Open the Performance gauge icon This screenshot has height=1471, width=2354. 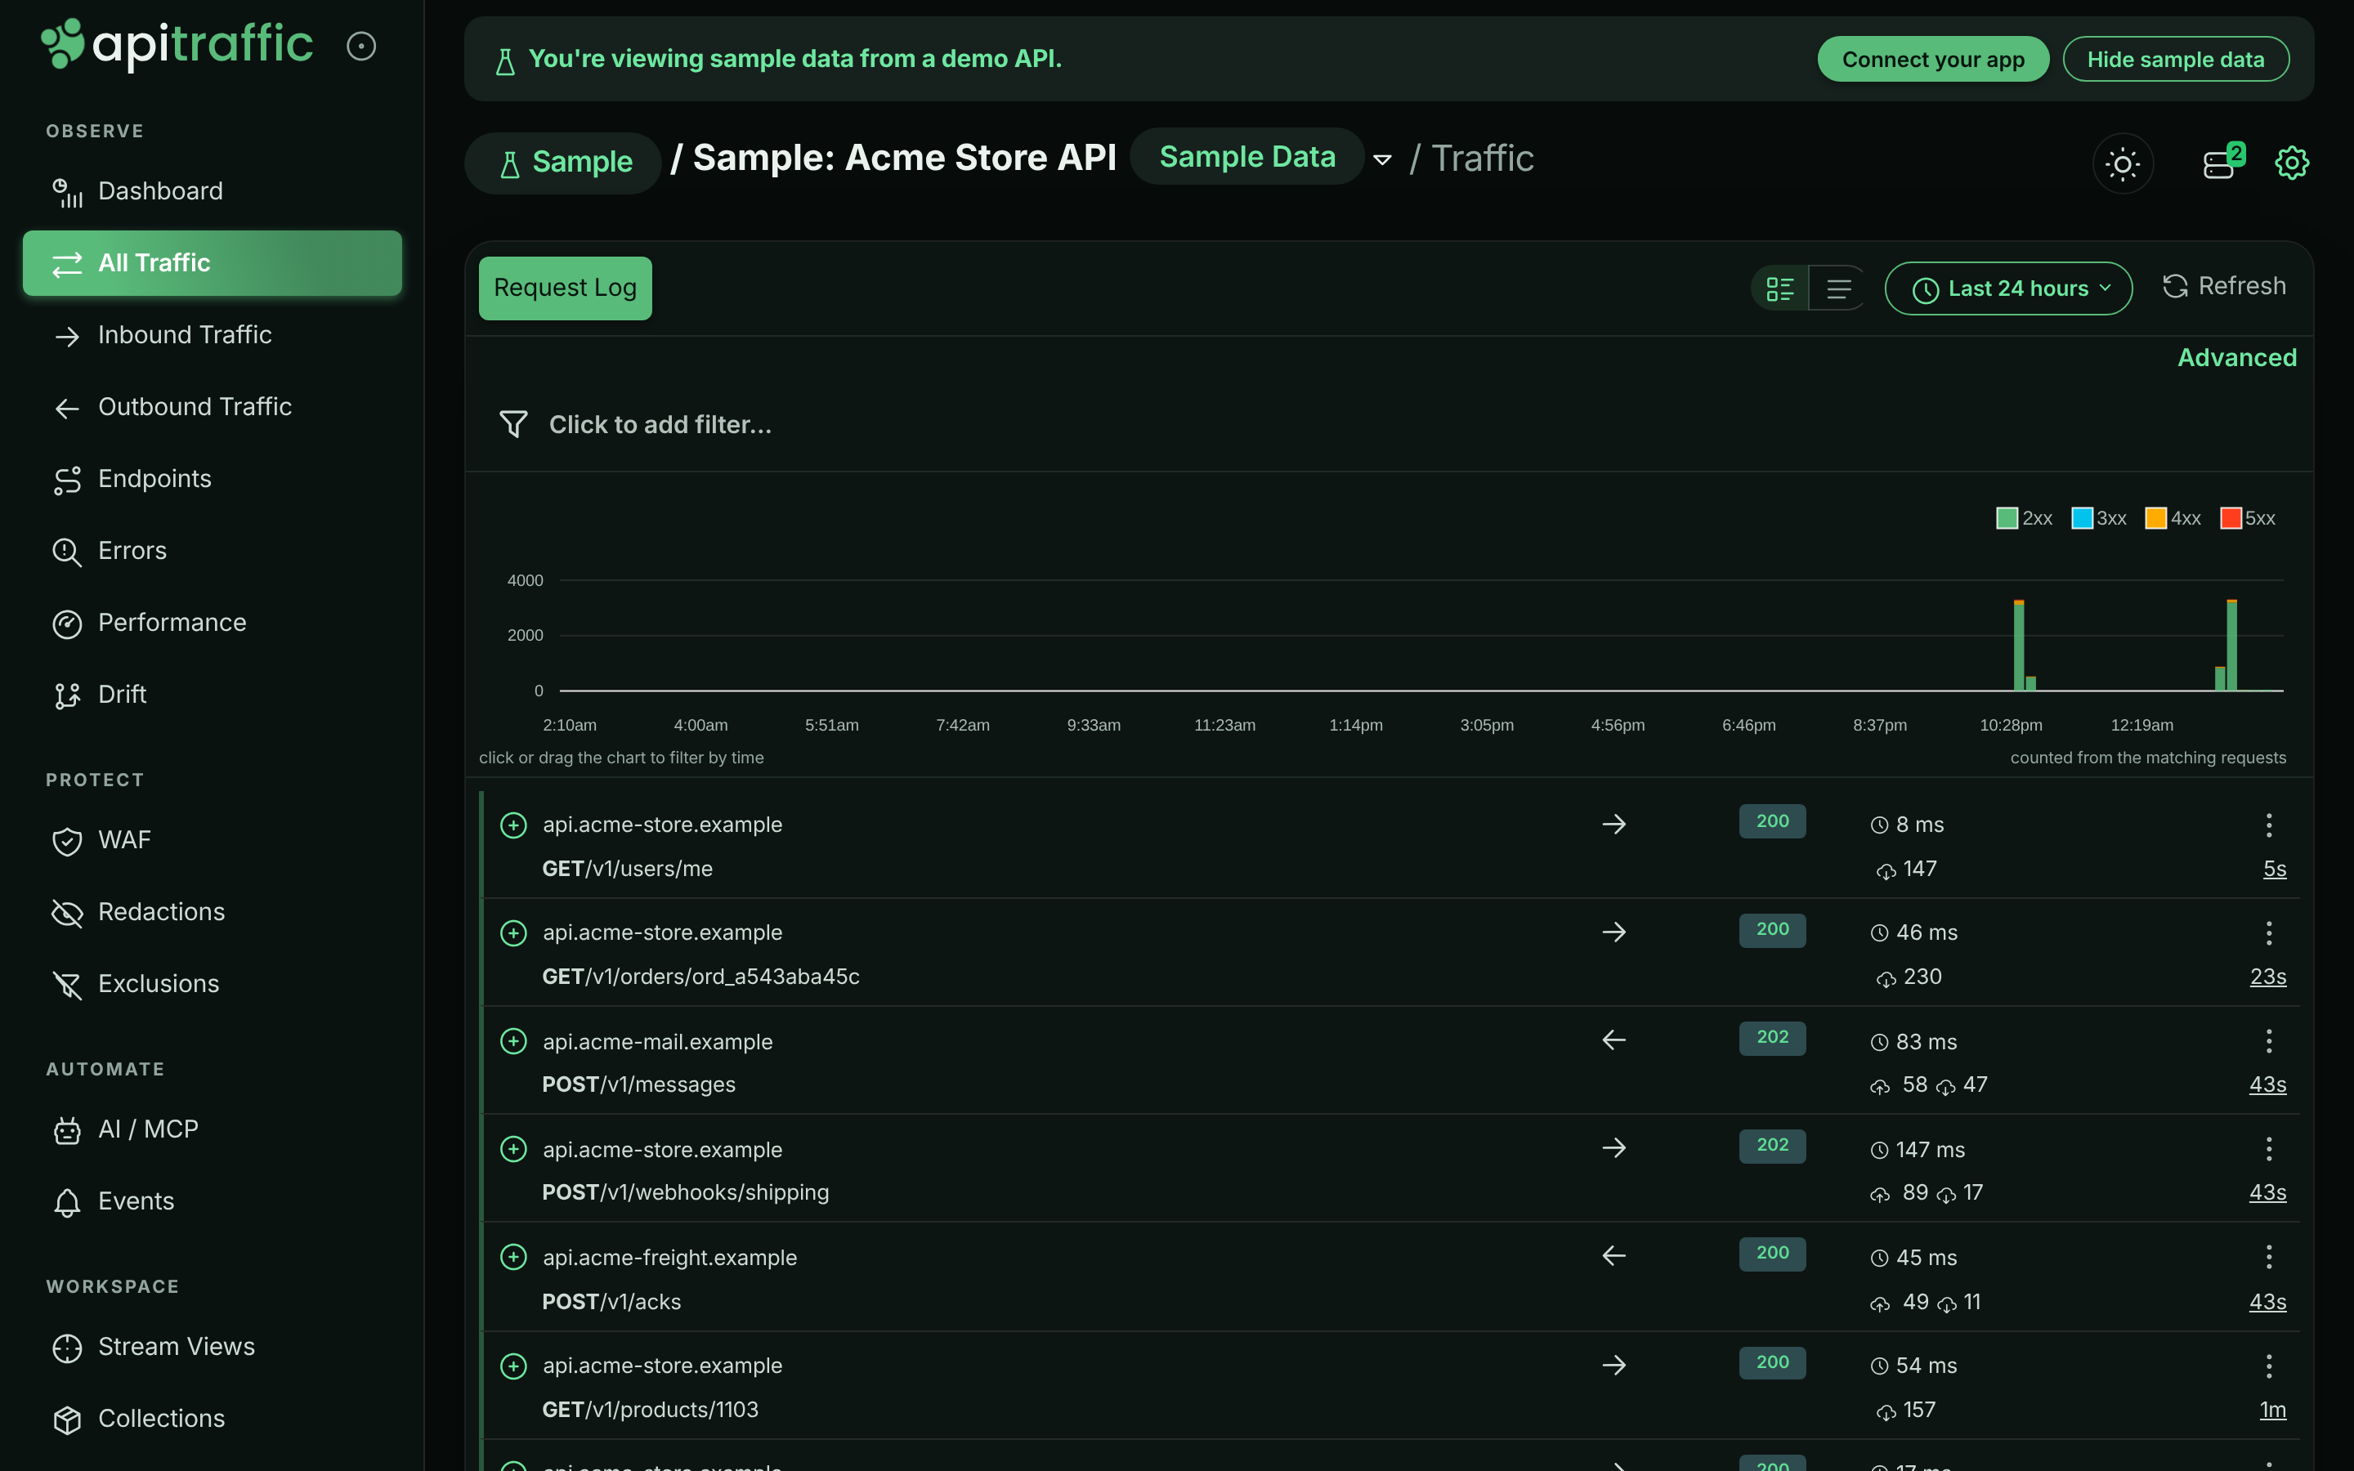pos(66,624)
